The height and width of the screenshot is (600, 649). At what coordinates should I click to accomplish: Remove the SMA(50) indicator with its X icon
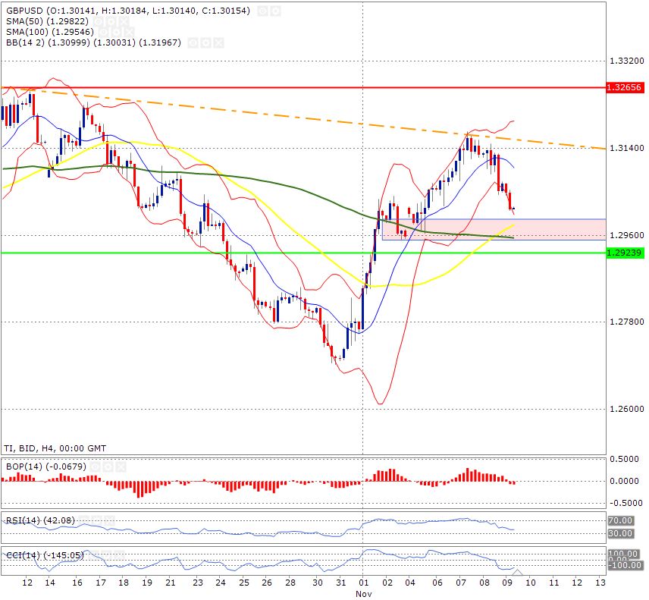124,21
